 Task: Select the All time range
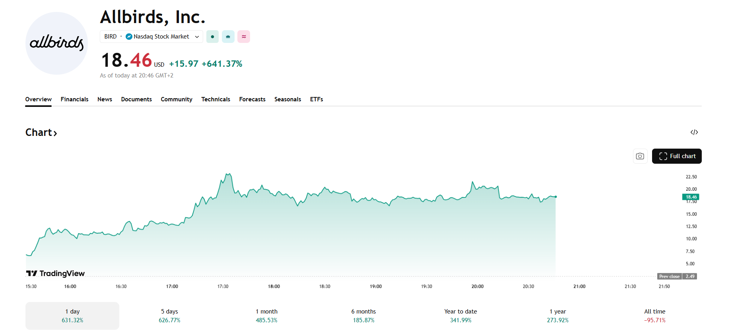654,316
